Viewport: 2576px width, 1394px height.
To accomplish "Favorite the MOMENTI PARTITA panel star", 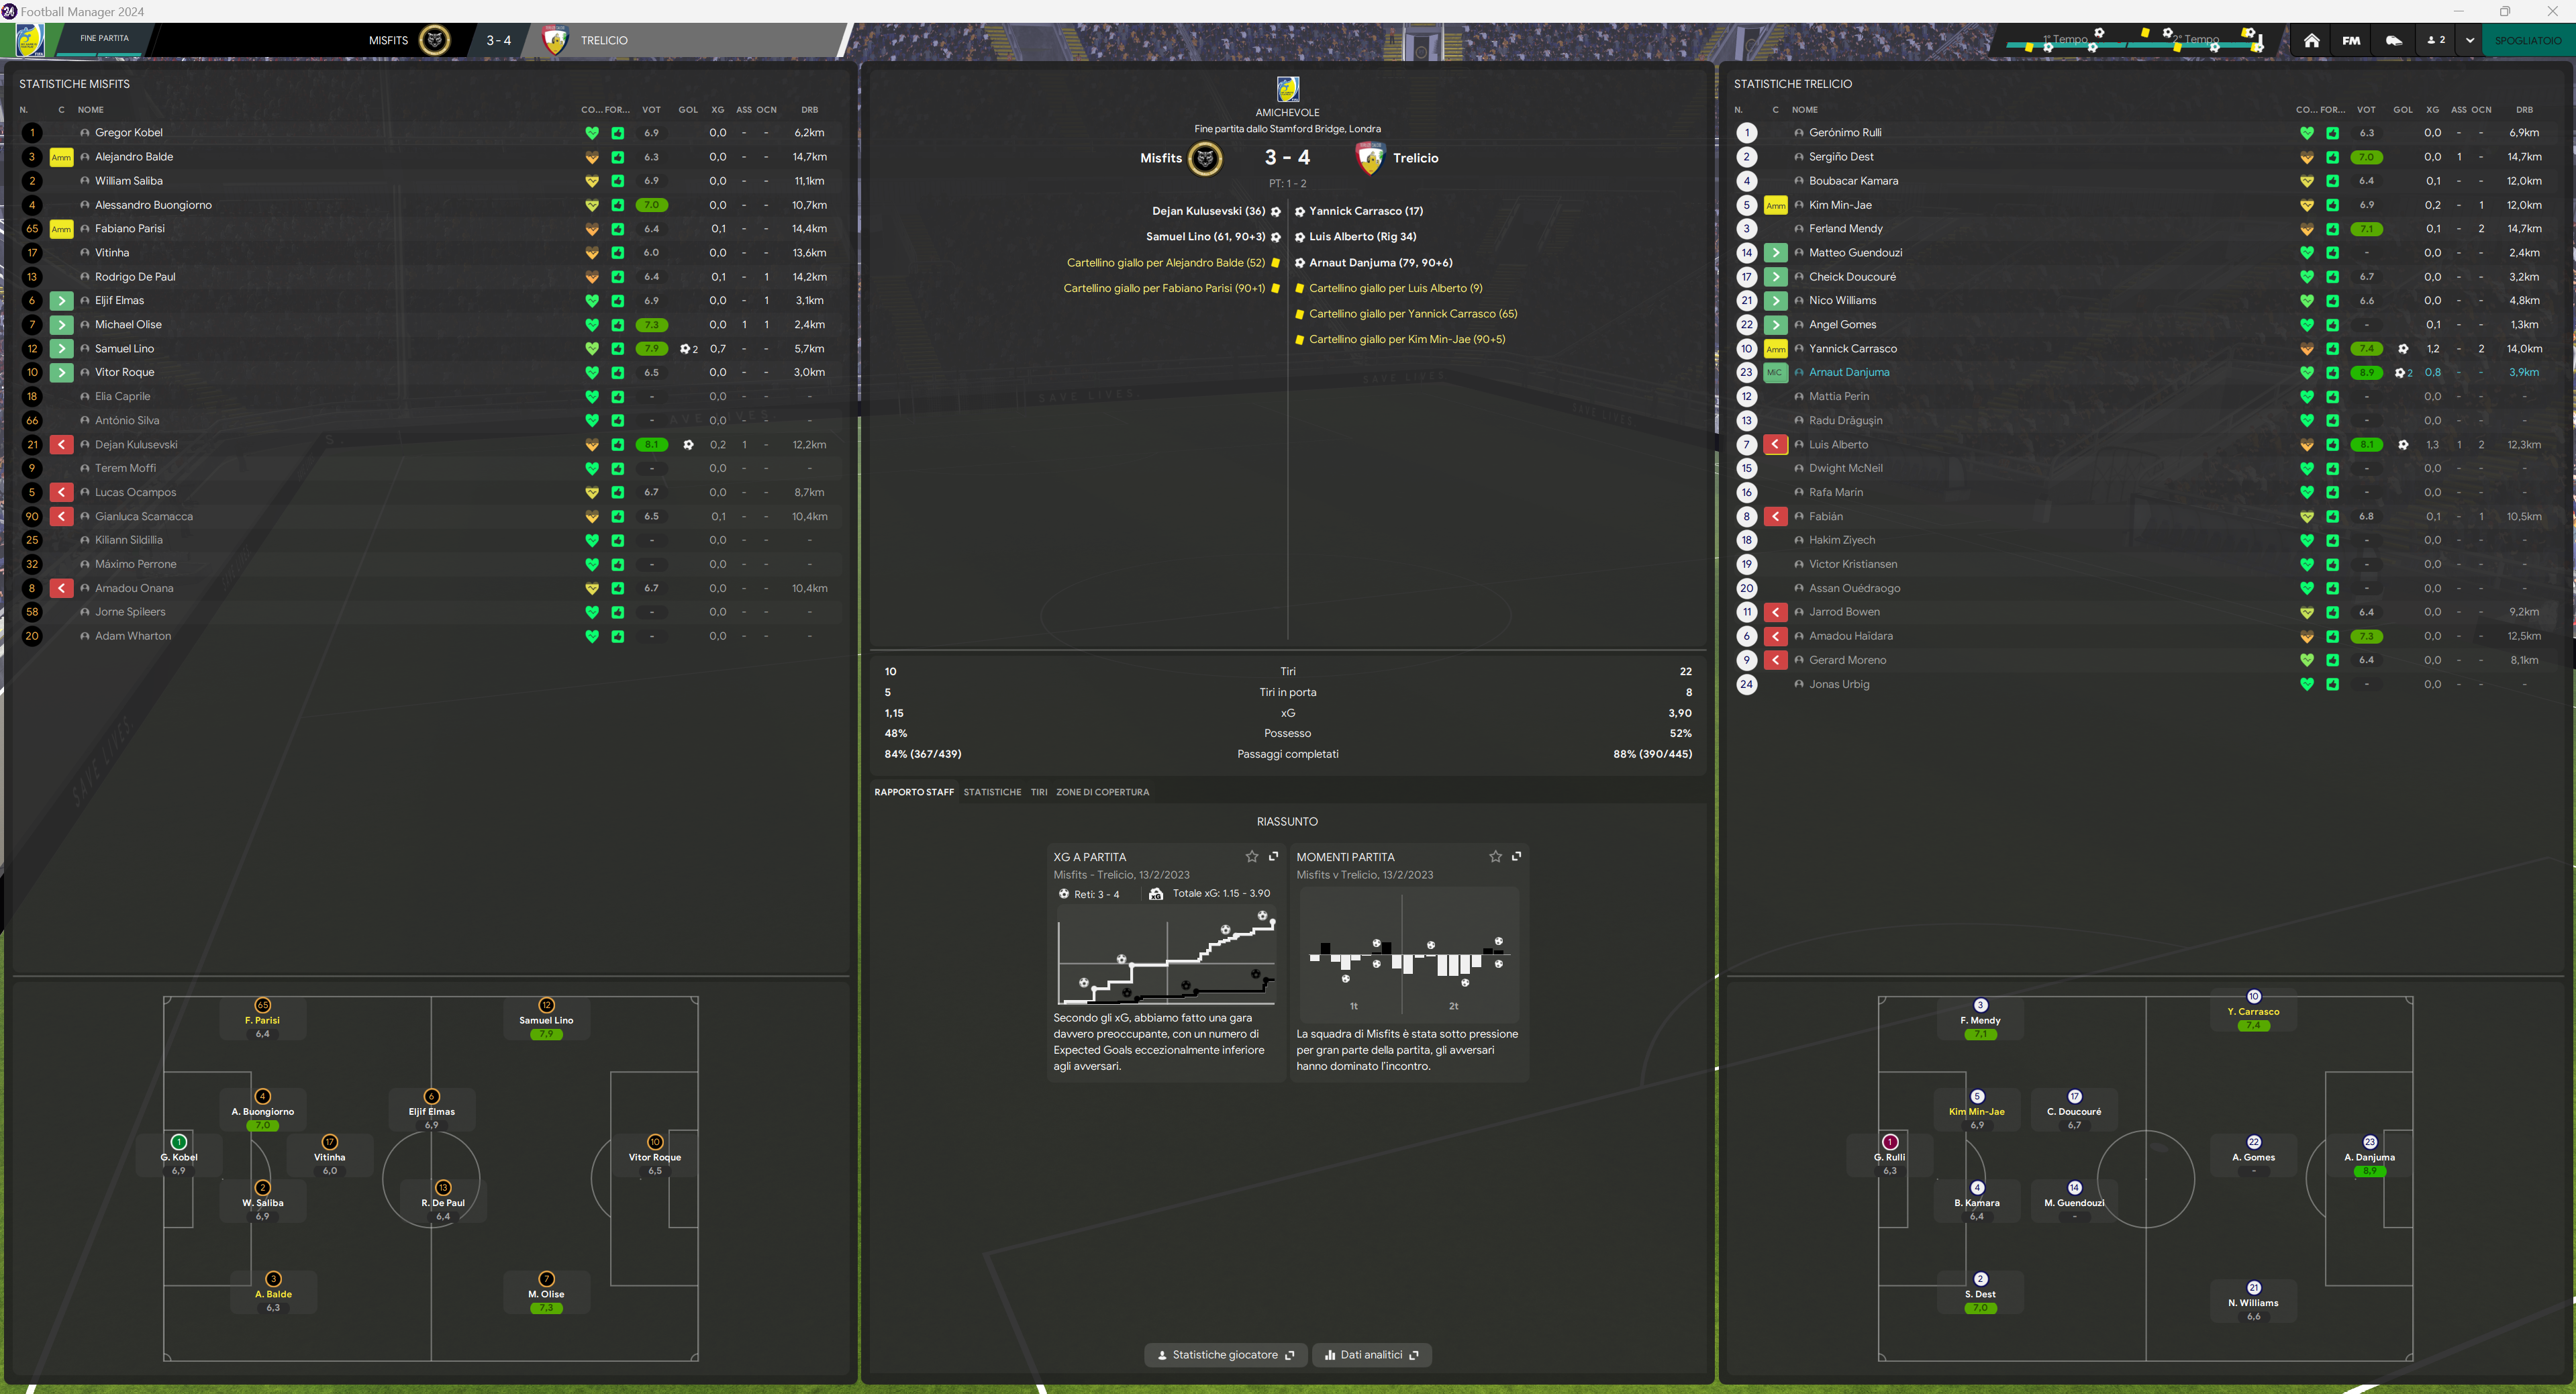I will click(1495, 856).
